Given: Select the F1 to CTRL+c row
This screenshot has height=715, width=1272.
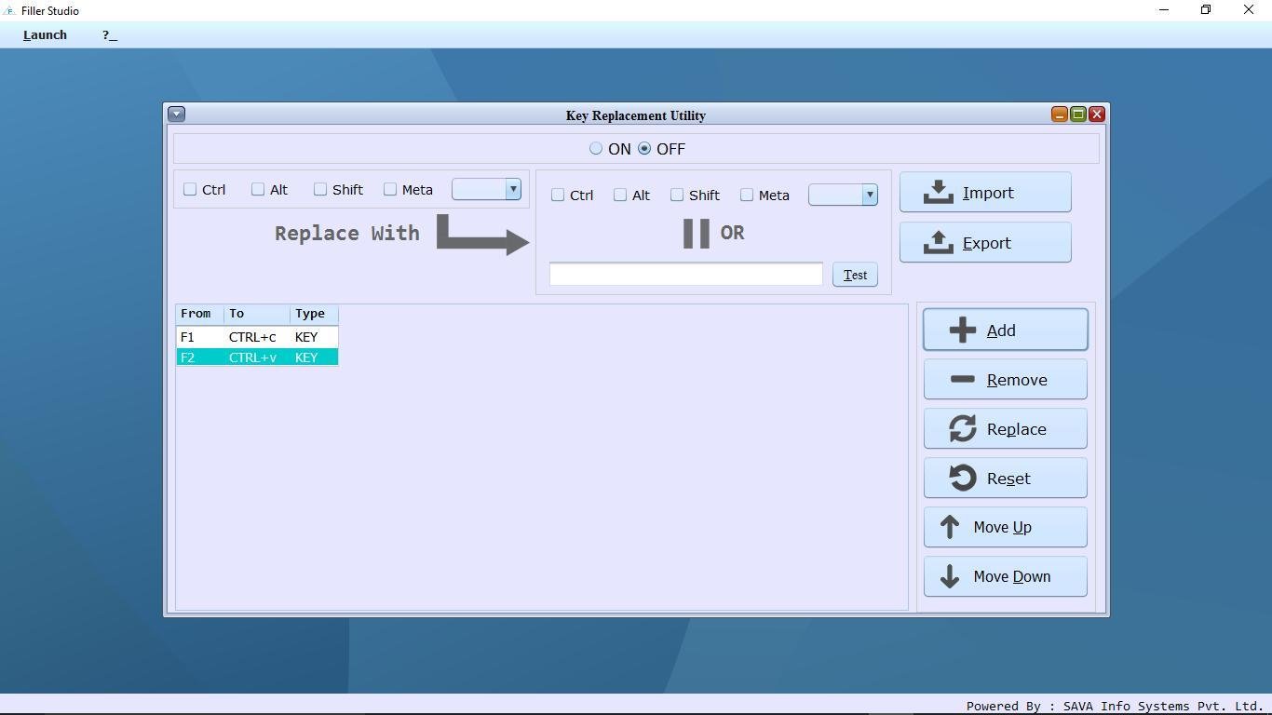Looking at the screenshot, I should point(257,337).
